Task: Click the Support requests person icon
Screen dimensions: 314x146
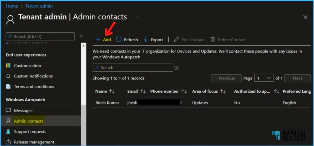Action: 8,132
